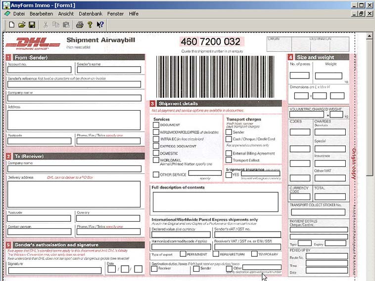375x281 pixels.
Task: Open the Fenster menu
Action: (115, 14)
